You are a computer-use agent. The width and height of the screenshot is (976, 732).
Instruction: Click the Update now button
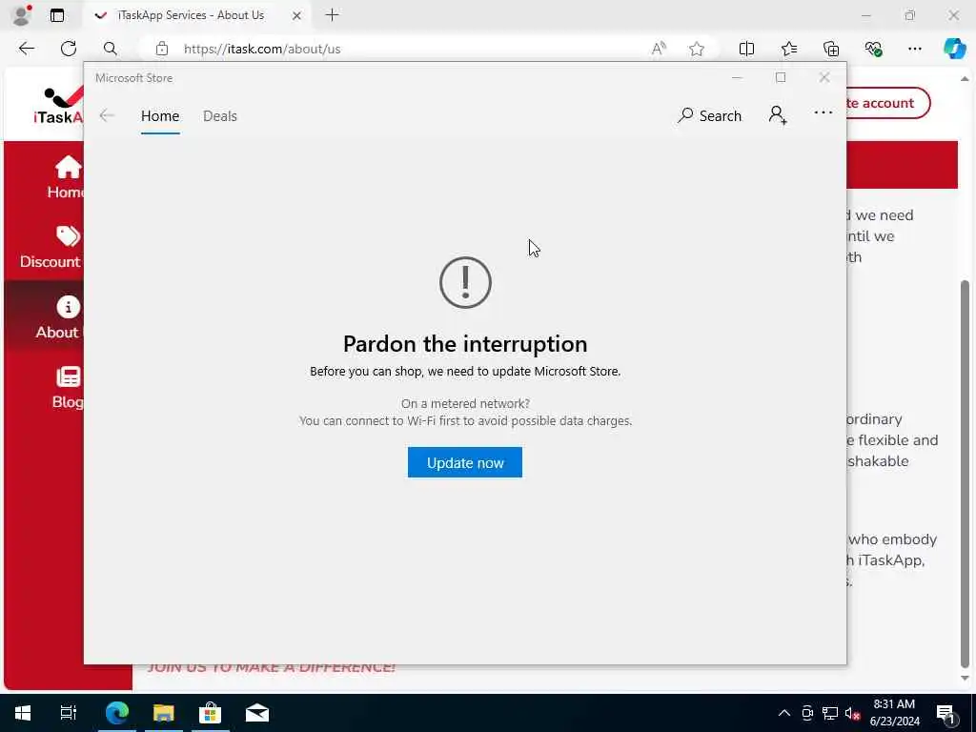click(x=465, y=462)
